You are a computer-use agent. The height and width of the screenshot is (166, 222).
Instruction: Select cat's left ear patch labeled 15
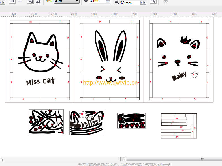pyautogui.click(x=32, y=41)
